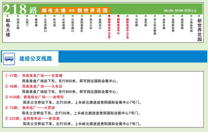Image resolution: width=208 pixels, height=132 pixels.
Task: Click the ③ K48路 碧海商业广场——油榨街 line
Action: tap(34, 97)
